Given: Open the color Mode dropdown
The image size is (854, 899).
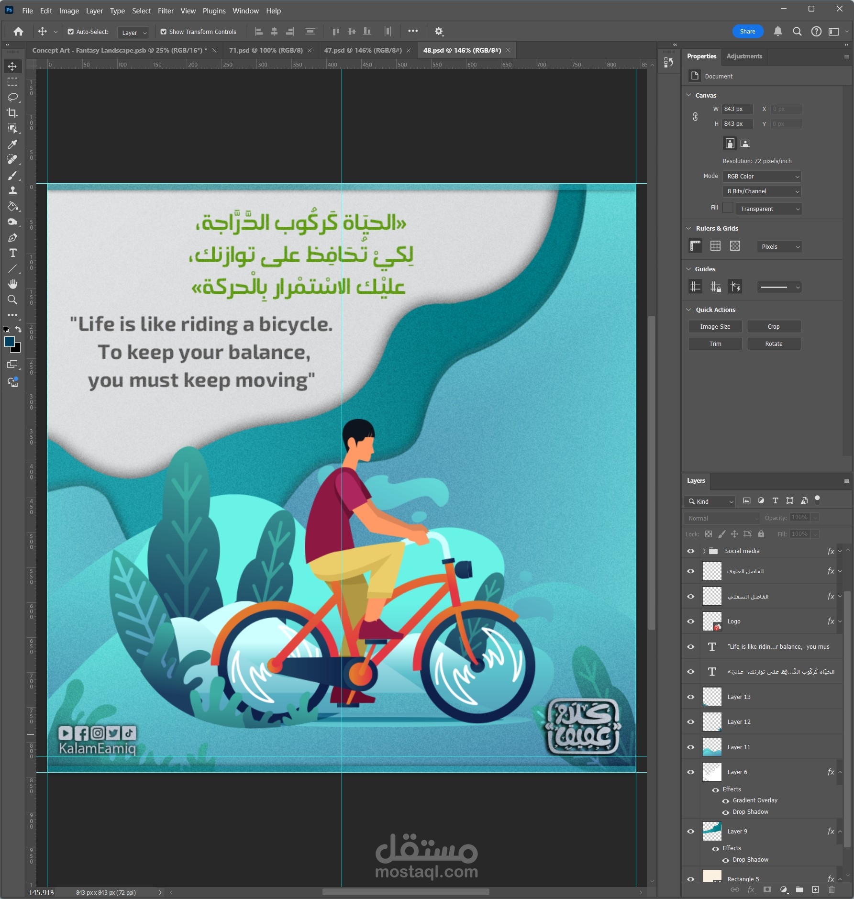Looking at the screenshot, I should (x=762, y=177).
